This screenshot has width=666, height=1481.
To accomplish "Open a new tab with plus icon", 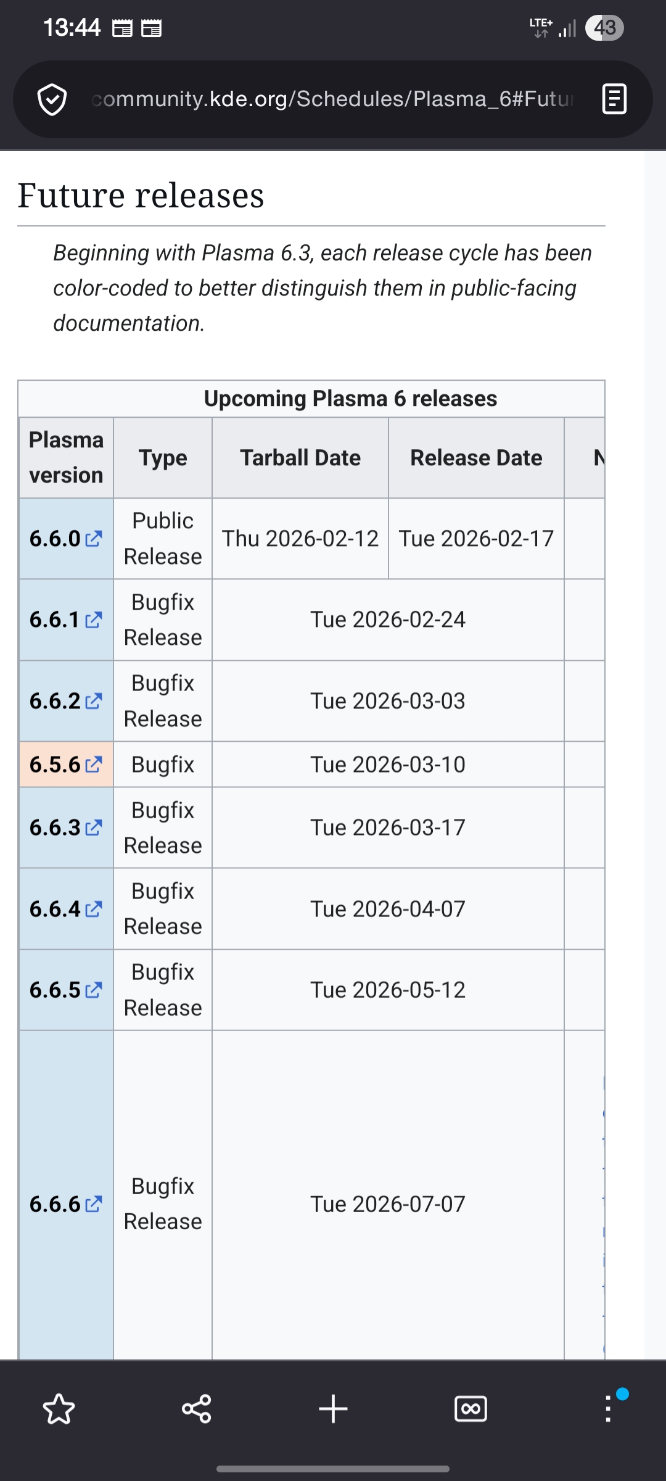I will [x=334, y=1409].
